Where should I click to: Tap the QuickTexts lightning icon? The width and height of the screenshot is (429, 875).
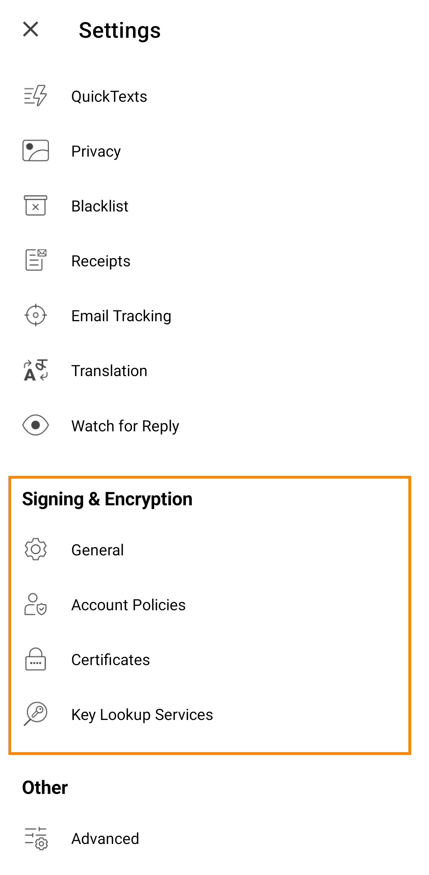(35, 96)
